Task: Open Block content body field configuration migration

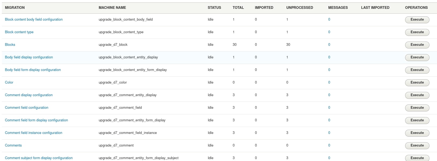Action: [34, 20]
